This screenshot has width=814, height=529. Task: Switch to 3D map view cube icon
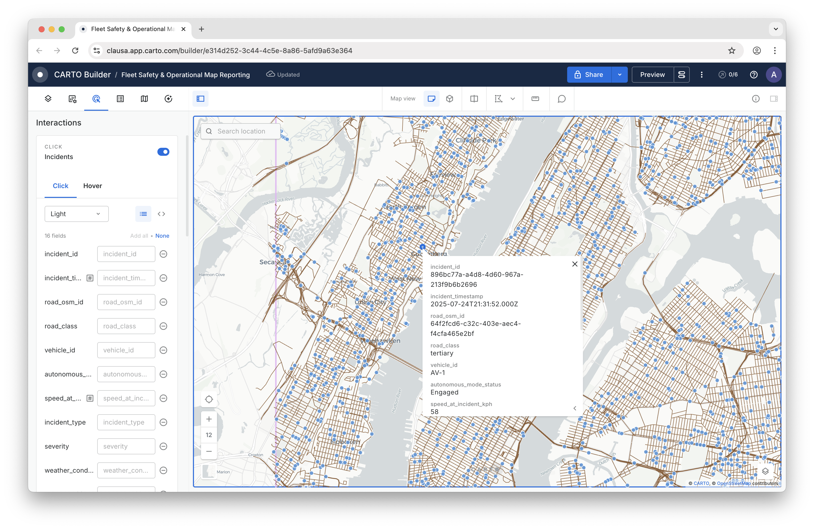coord(449,99)
